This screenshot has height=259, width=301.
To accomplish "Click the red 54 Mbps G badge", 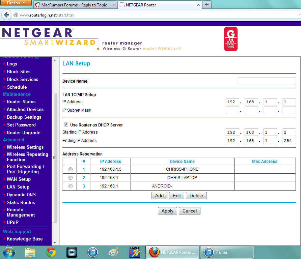I will 231,39.
